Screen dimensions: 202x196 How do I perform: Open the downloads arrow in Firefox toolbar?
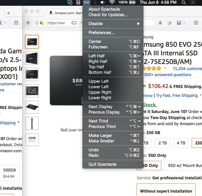[160, 23]
